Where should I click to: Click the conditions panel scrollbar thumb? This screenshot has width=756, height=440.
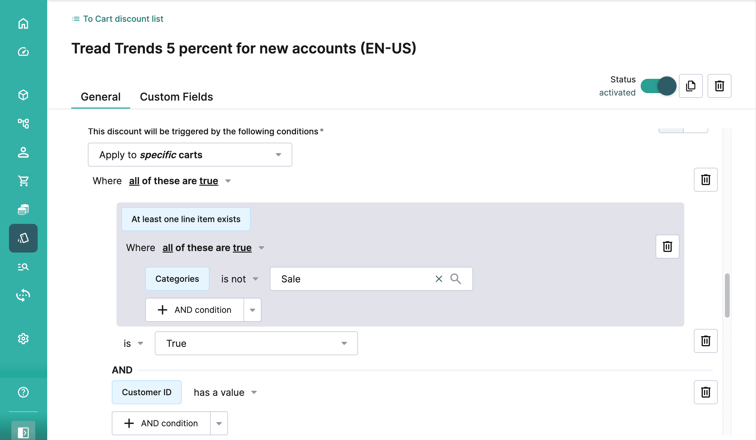pyautogui.click(x=727, y=295)
